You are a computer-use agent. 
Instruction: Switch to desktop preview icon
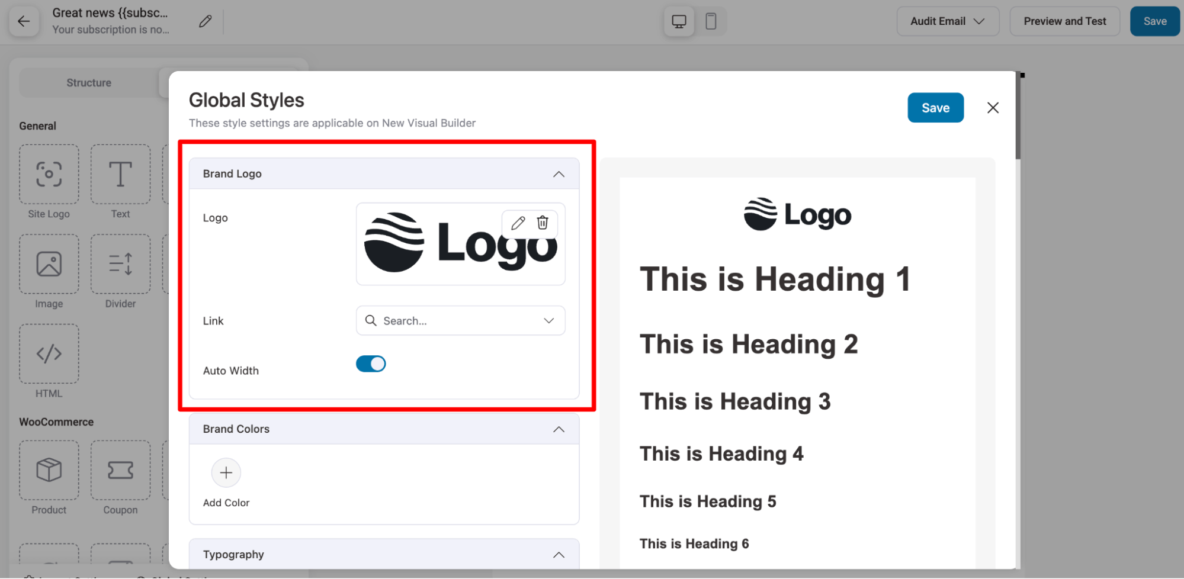pyautogui.click(x=679, y=21)
